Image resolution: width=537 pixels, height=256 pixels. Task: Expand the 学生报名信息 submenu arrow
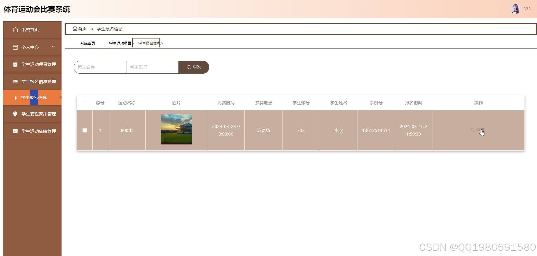[x=15, y=98]
